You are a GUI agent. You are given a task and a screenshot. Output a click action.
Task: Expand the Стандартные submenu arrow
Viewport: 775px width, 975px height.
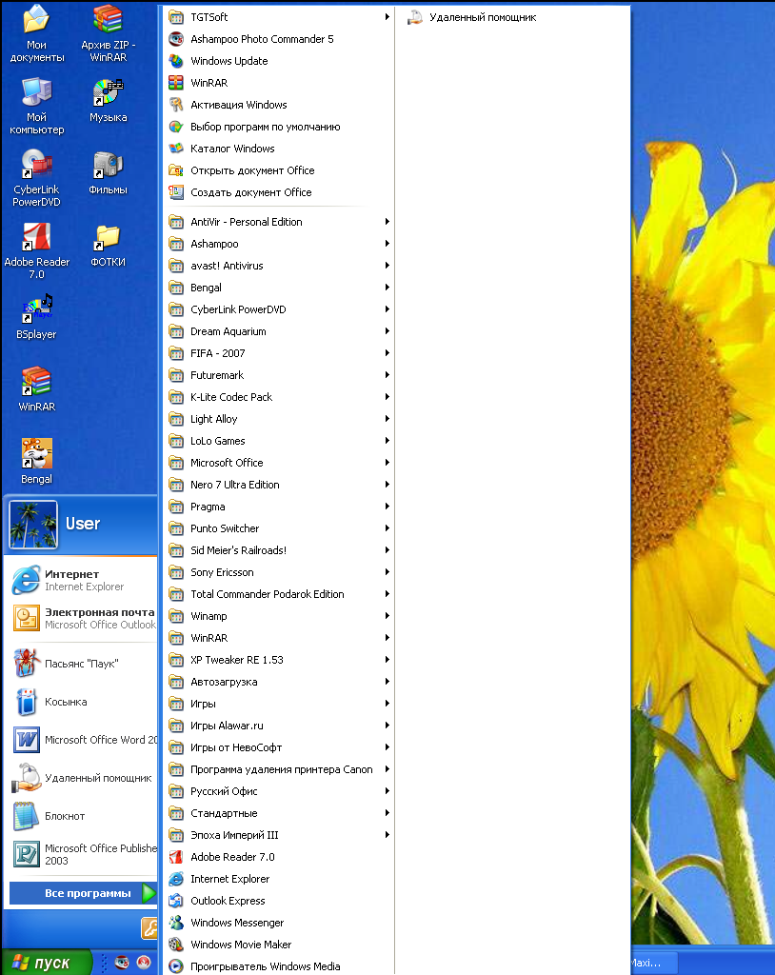(387, 813)
